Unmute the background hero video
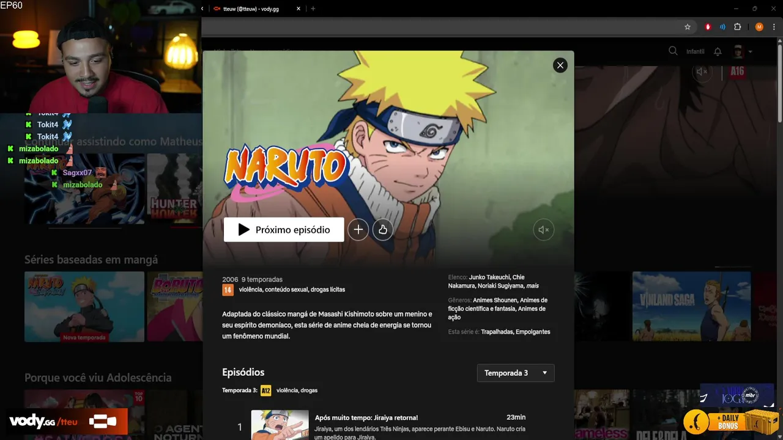Image resolution: width=783 pixels, height=440 pixels. tap(702, 72)
